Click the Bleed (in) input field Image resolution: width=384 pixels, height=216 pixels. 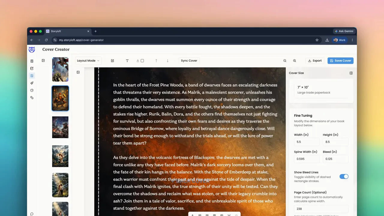pyautogui.click(x=335, y=159)
